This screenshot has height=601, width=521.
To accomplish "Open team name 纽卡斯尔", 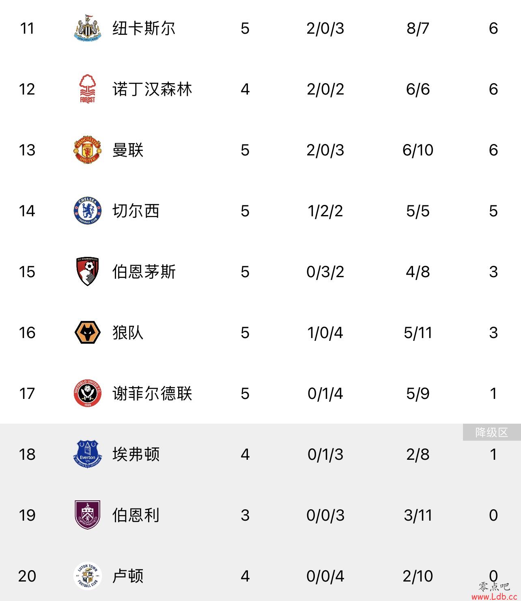I will (144, 28).
